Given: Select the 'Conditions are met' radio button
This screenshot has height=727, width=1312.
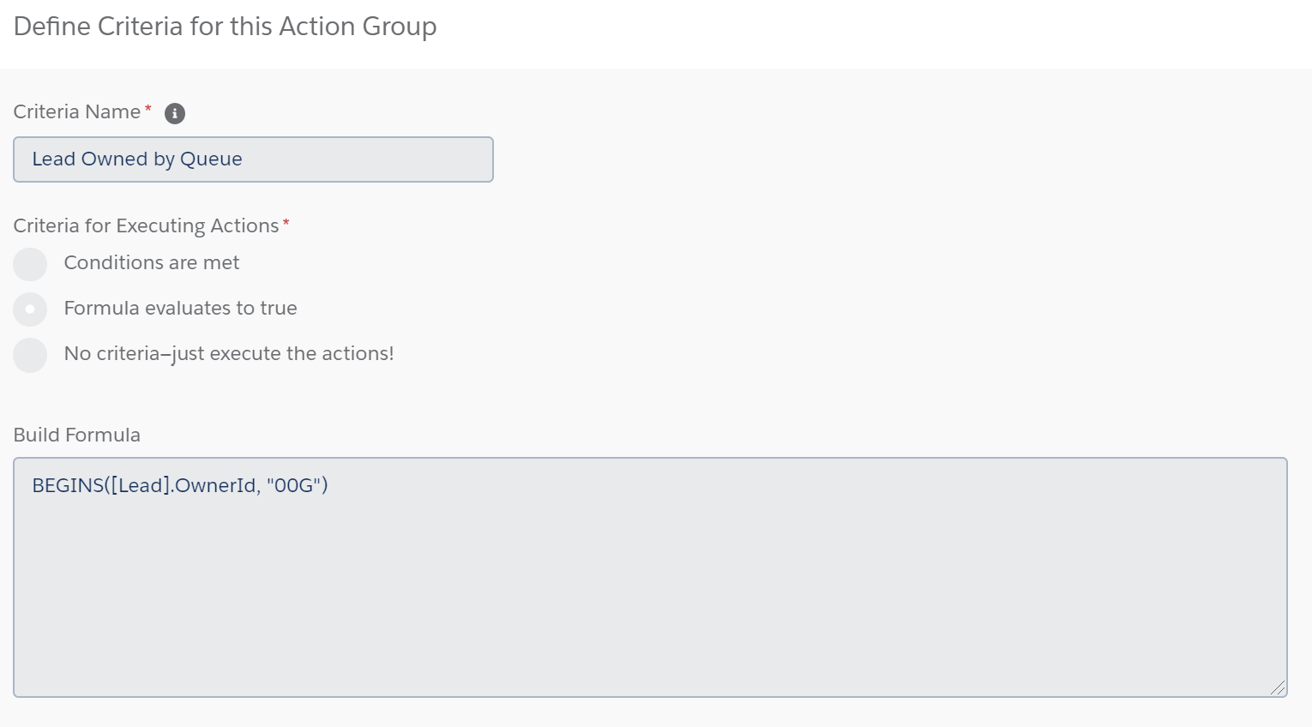Looking at the screenshot, I should (x=30, y=264).
